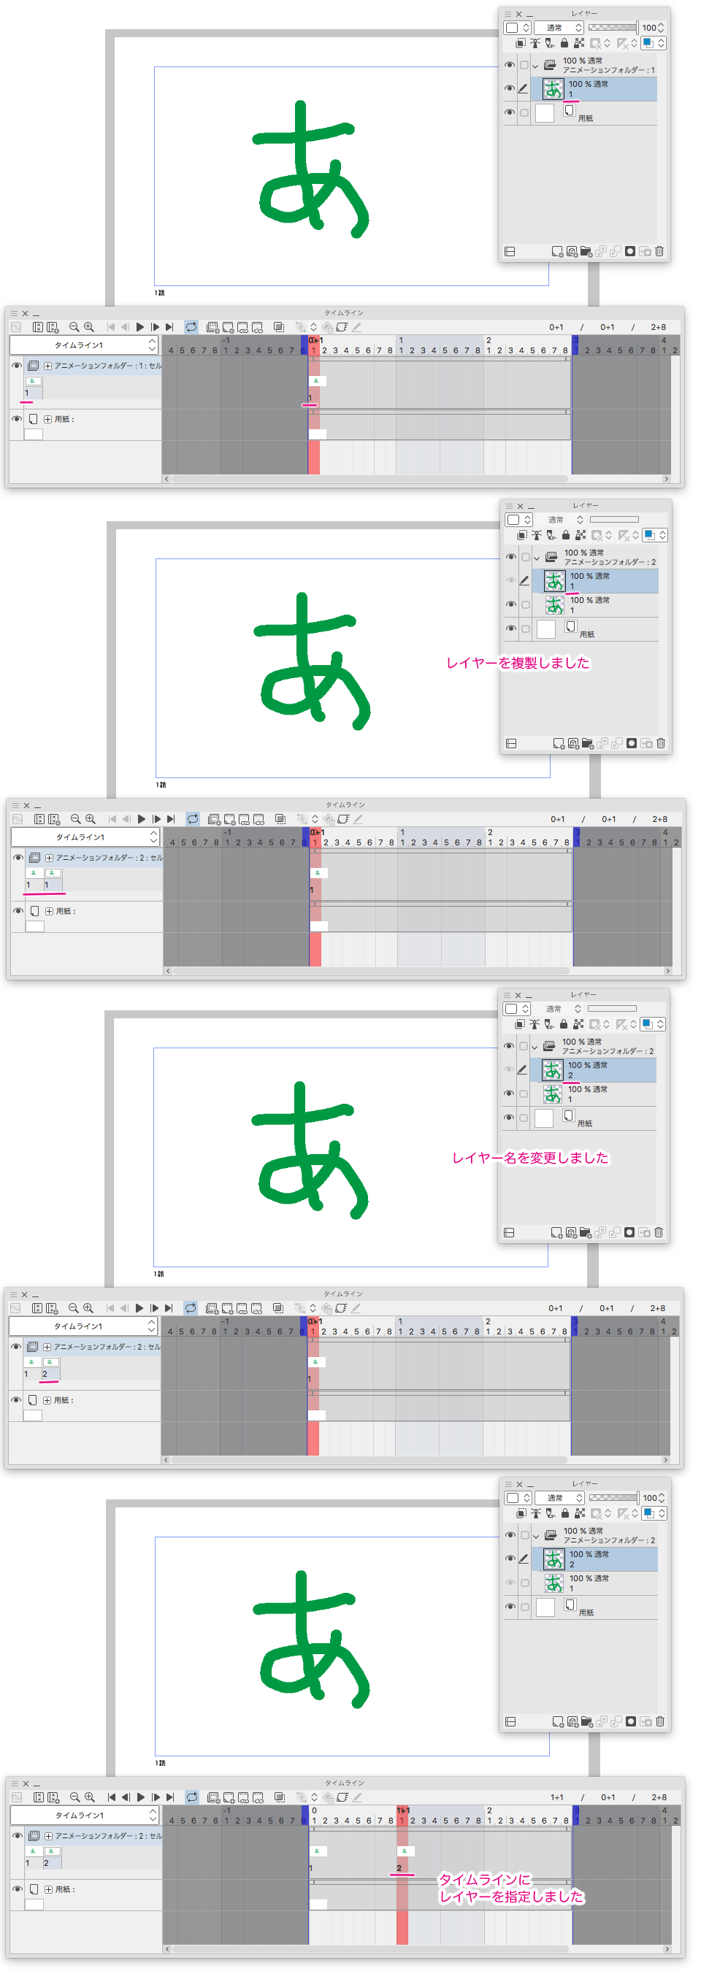The width and height of the screenshot is (701, 1971).
Task: Expand plus box beside アニメーションフォルダー：1：セル track
Action: click(47, 366)
